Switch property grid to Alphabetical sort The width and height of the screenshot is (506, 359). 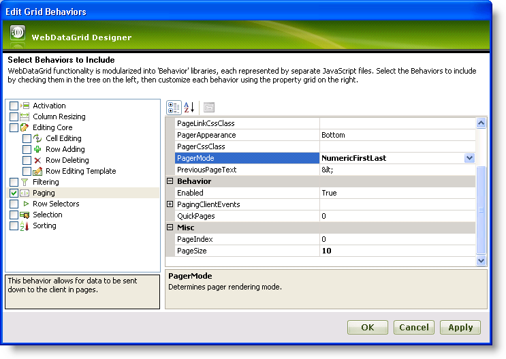[x=189, y=107]
